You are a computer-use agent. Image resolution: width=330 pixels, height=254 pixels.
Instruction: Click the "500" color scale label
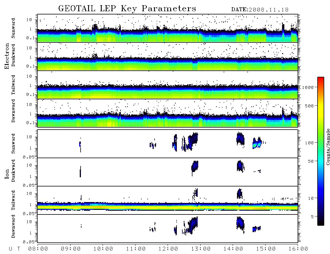click(x=309, y=106)
